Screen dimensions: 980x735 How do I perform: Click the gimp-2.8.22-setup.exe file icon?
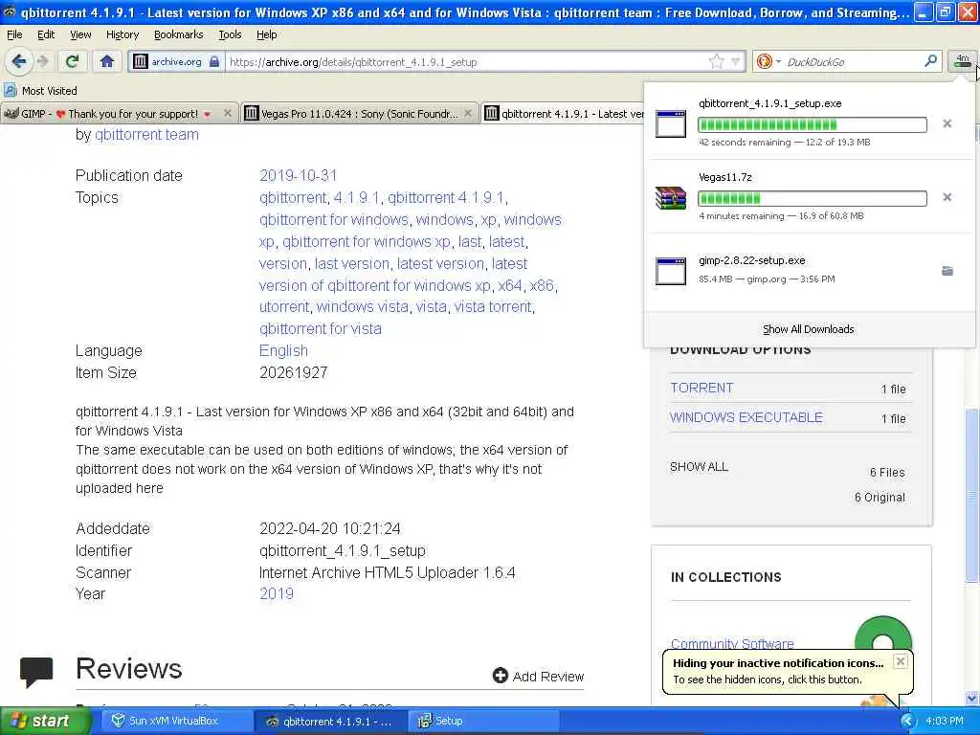671,271
